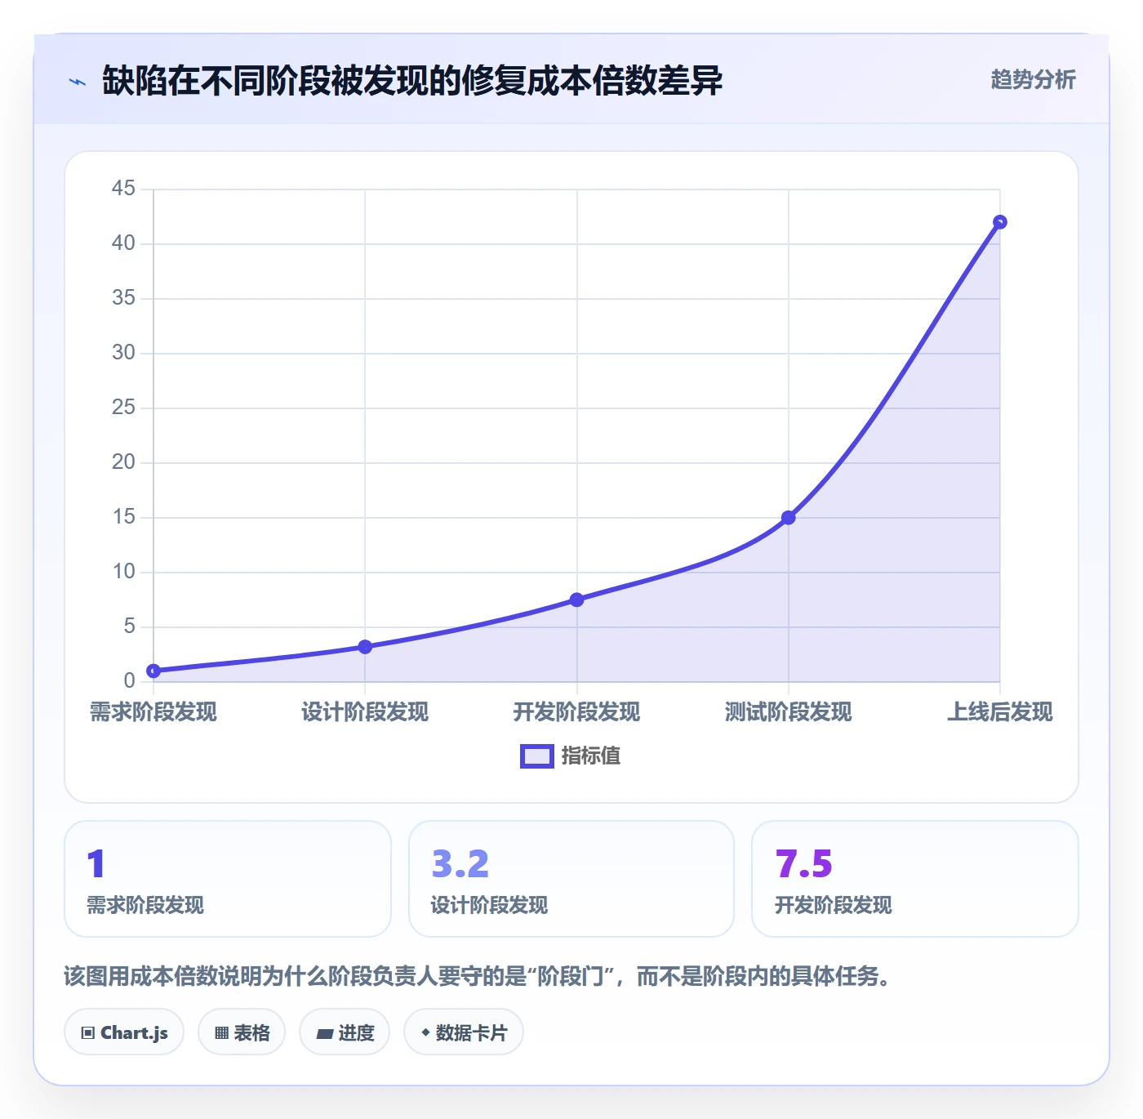Click the lightning icon beside the title

pos(78,82)
